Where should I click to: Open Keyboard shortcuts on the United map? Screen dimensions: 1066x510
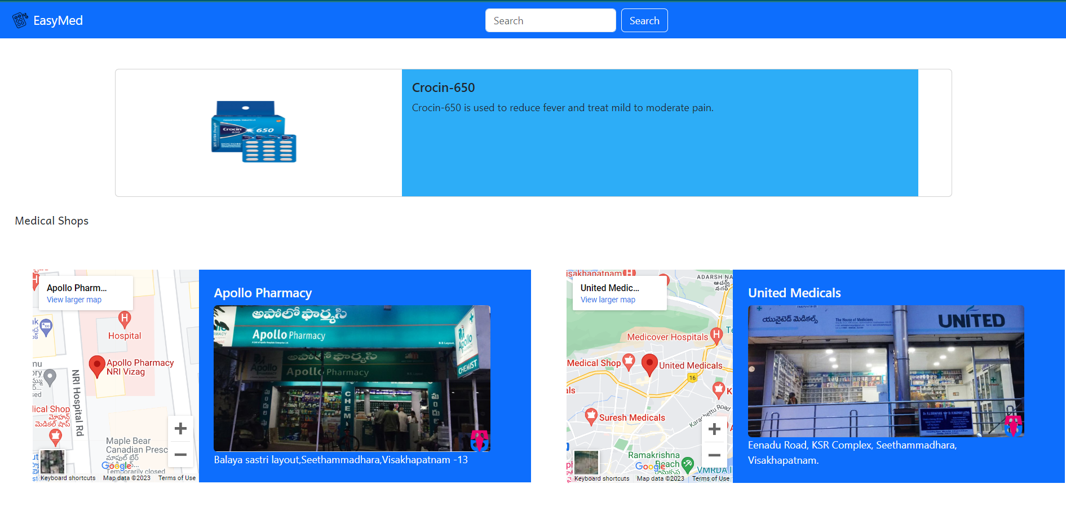coord(601,478)
